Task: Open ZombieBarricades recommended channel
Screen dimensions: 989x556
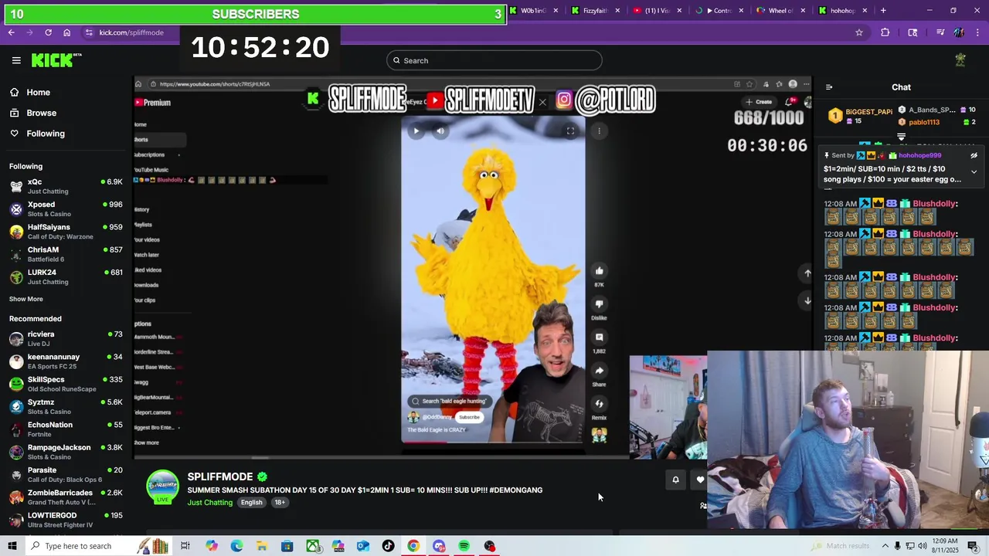Action: click(x=66, y=497)
